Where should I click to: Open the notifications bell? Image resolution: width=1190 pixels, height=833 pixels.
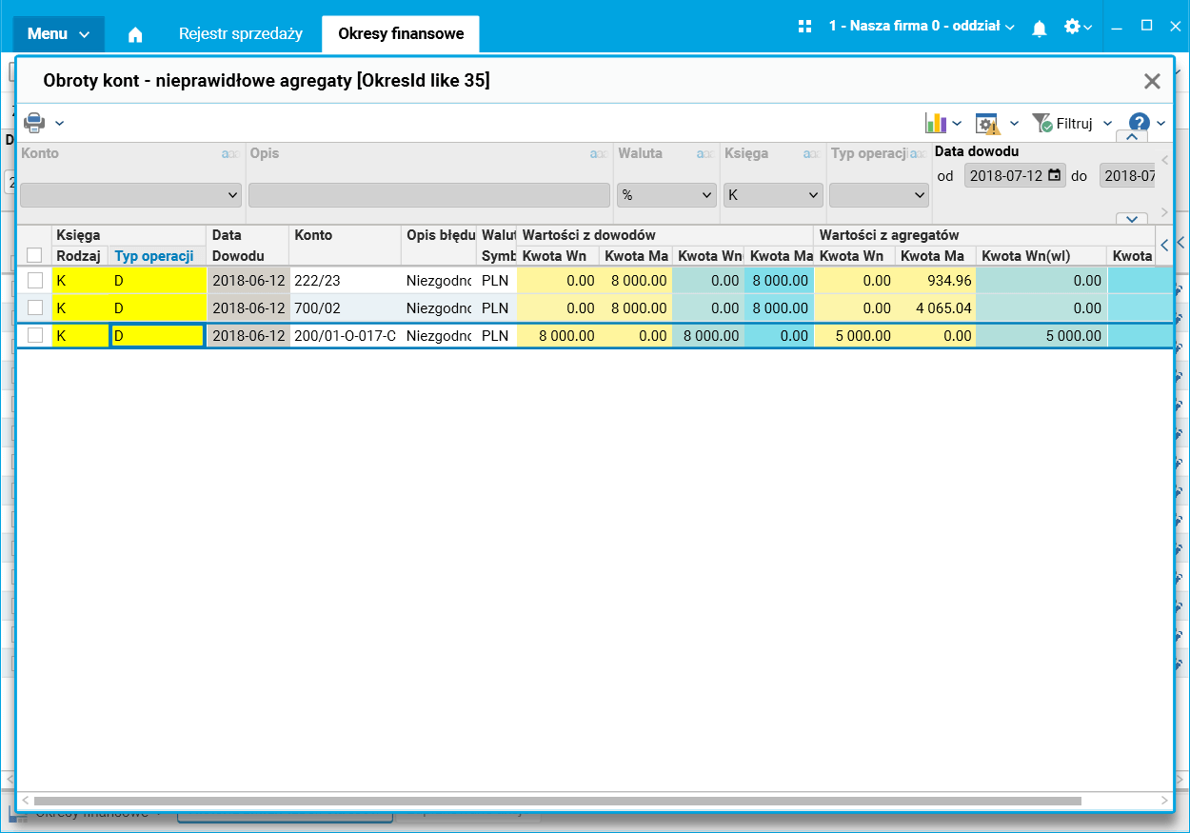1040,29
